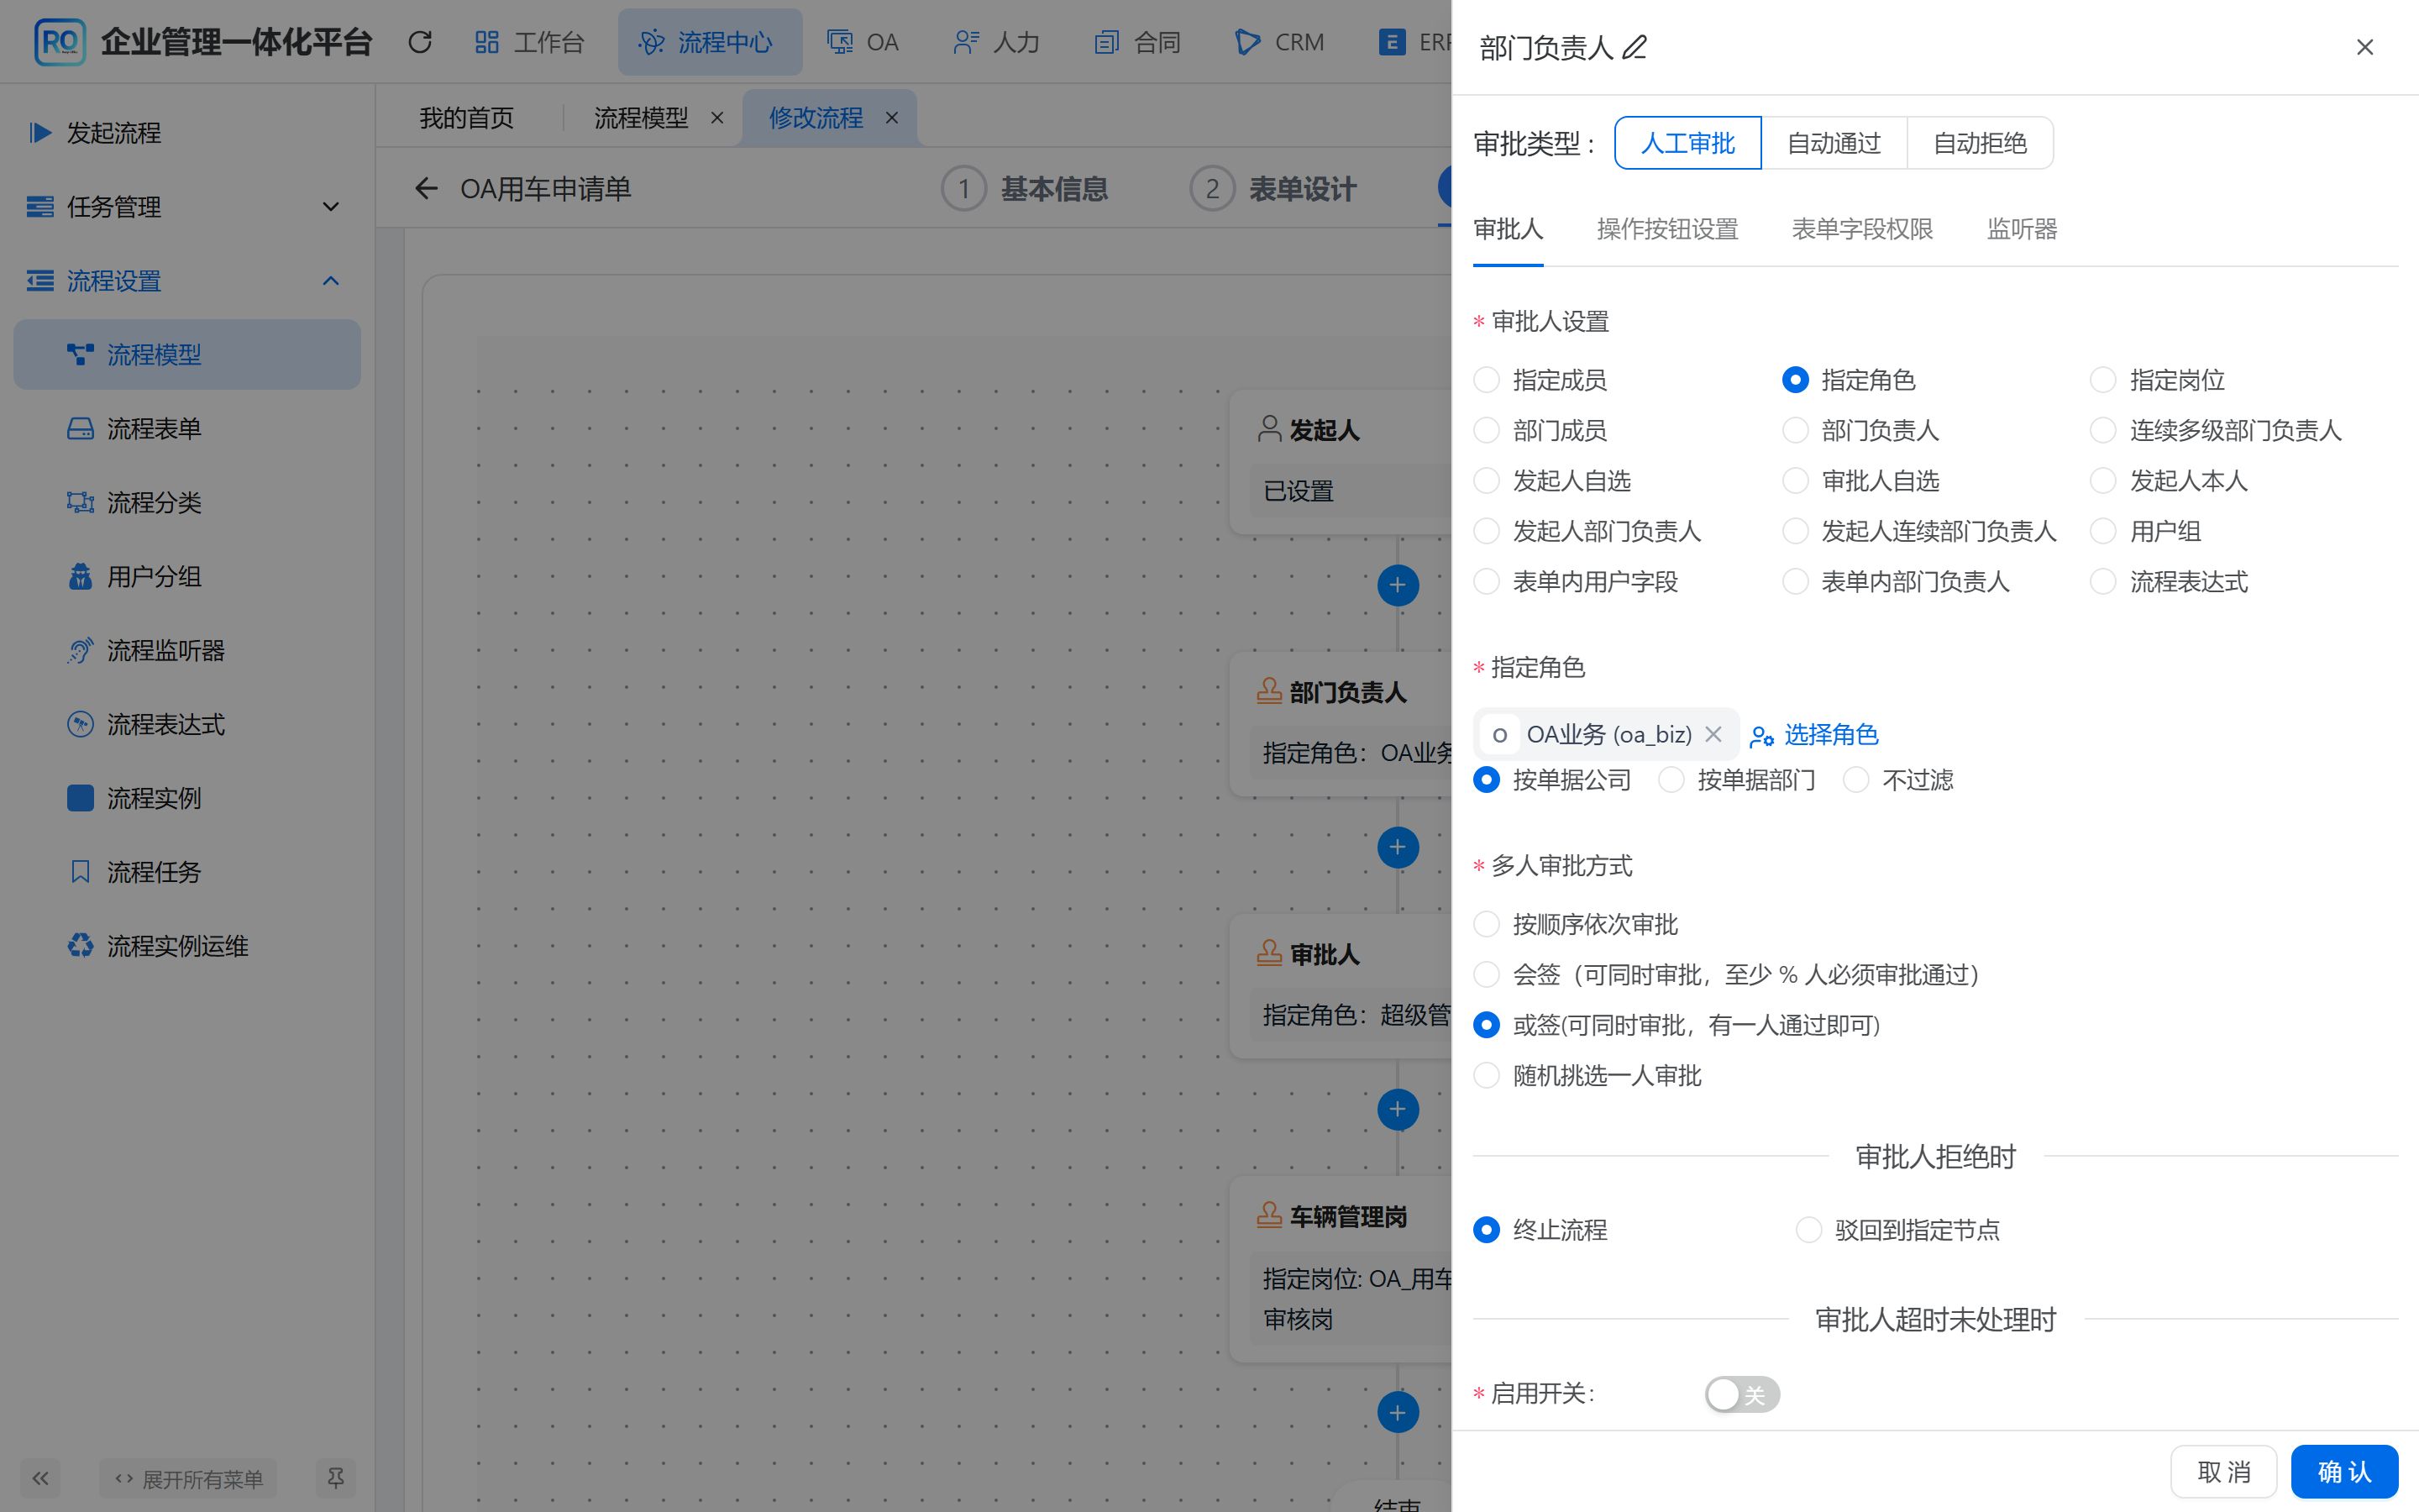Click the back arrow next to OA用车申请单

427,188
